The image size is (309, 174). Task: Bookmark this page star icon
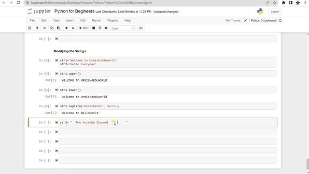click(275, 3)
